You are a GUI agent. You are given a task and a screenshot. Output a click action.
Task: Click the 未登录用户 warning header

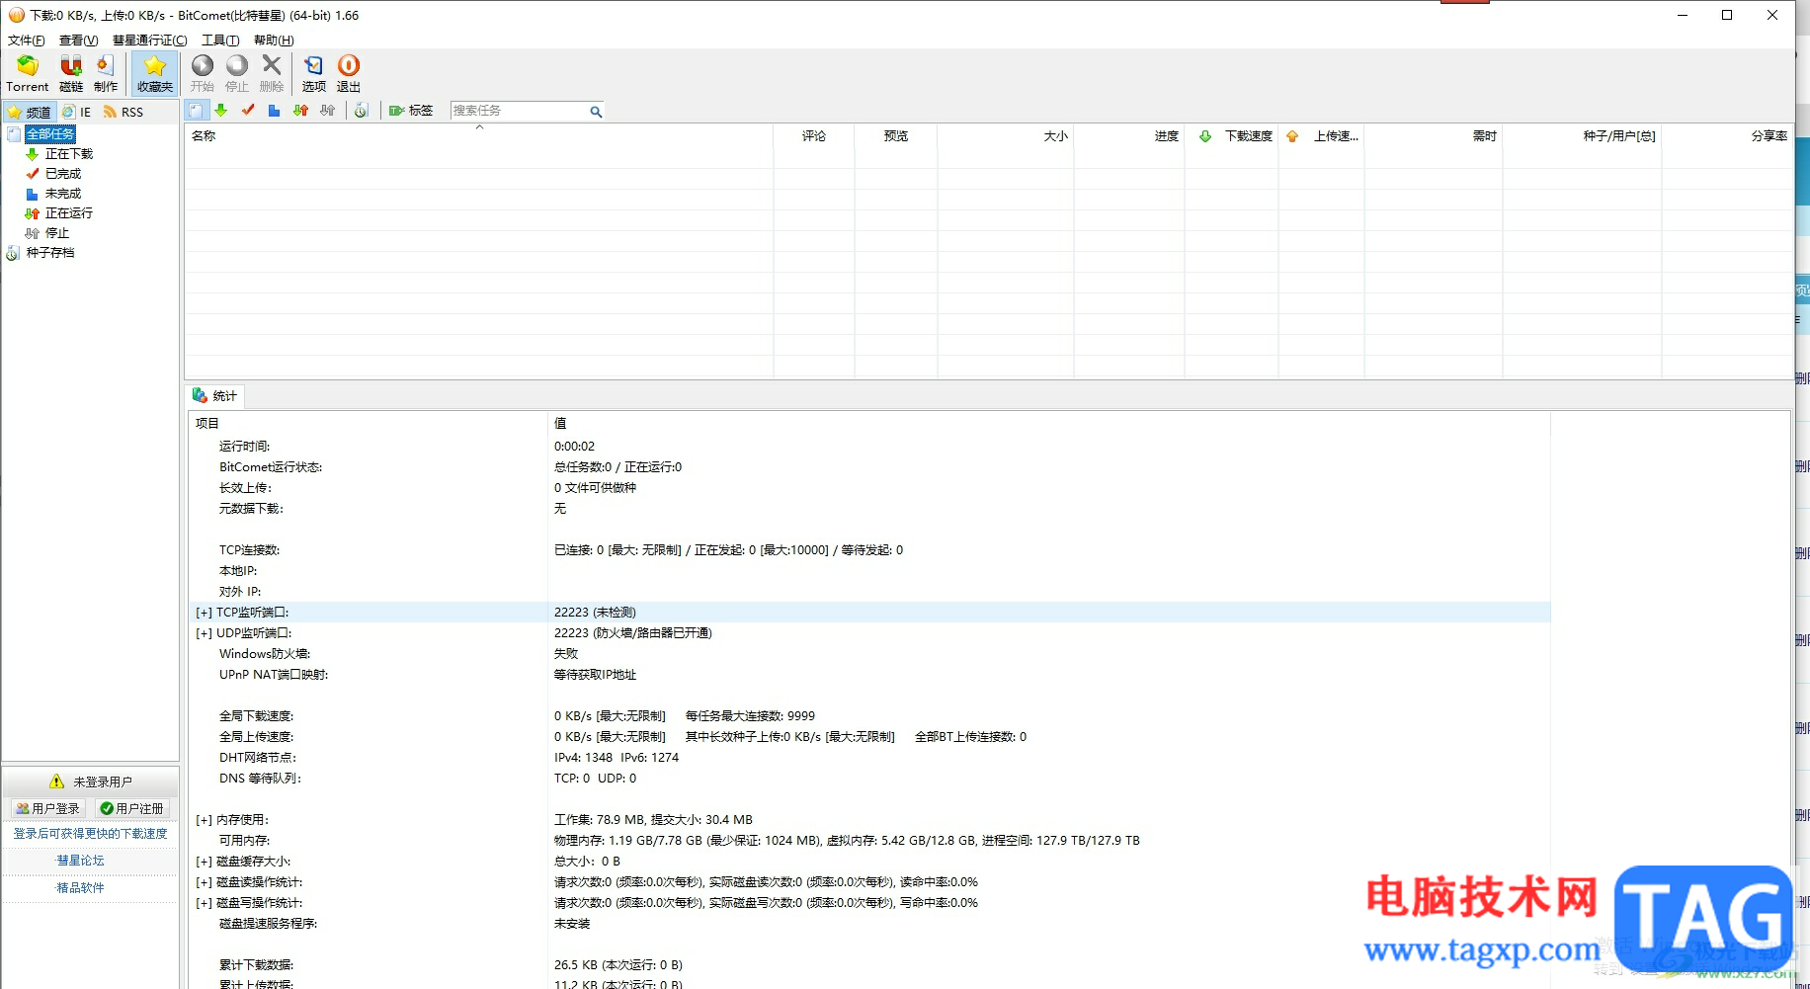(90, 782)
